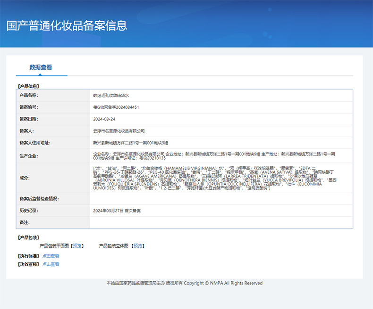Image resolution: width=373 pixels, height=309 pixels.
Task: Select the 数据查看 tab
Action: click(x=41, y=67)
